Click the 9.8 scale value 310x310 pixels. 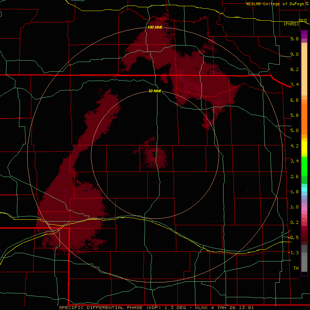tap(294, 39)
